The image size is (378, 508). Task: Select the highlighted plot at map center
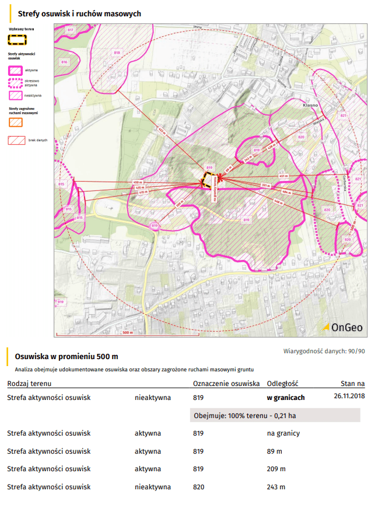(x=209, y=179)
